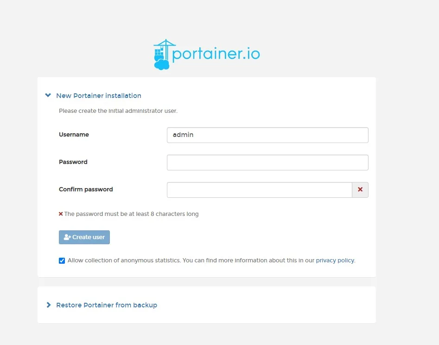Uncheck the anonymous statistics checkbox
The height and width of the screenshot is (345, 439).
(x=62, y=260)
